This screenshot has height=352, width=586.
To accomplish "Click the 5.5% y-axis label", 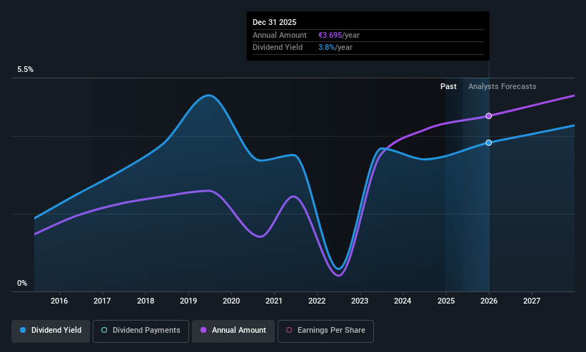I will tap(26, 69).
